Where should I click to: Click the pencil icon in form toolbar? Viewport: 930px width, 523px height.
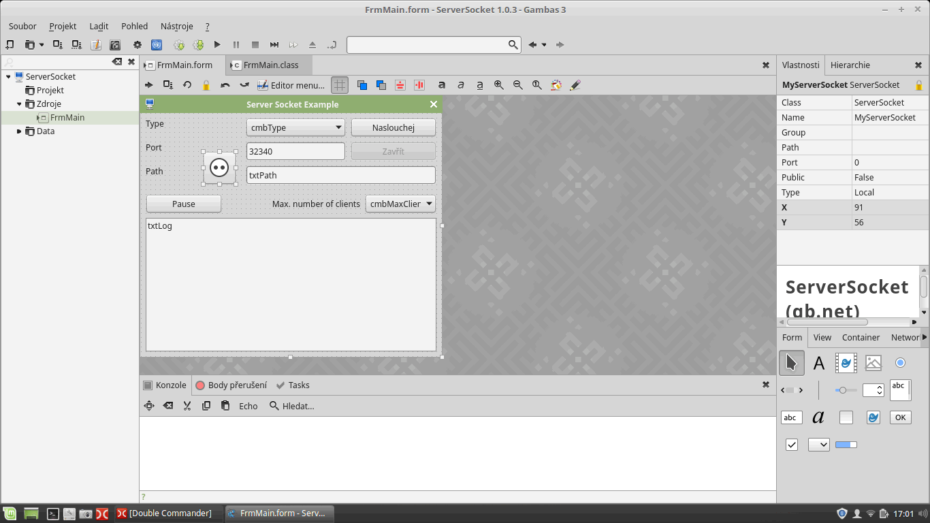[x=575, y=85]
